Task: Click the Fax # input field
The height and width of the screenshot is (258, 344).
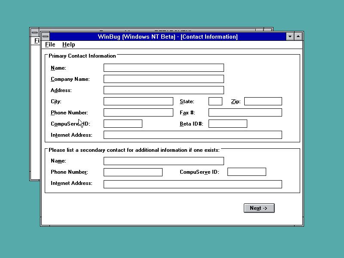Action: 245,113
